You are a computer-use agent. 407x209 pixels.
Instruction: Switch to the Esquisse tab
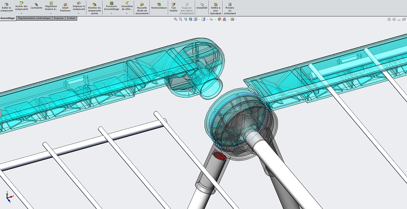[x=58, y=18]
